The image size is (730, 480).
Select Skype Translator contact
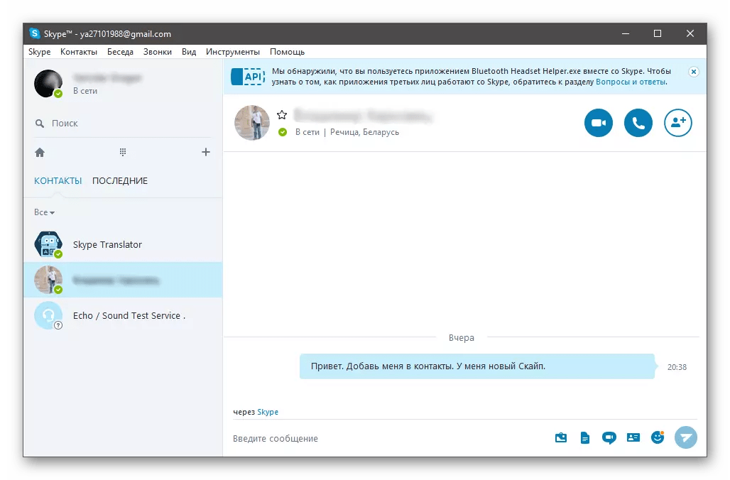coord(123,244)
